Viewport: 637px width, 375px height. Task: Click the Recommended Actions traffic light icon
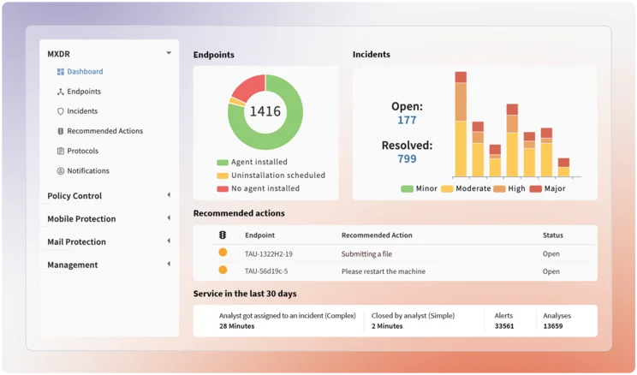(61, 131)
